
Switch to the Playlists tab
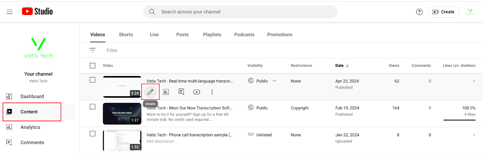click(x=212, y=35)
